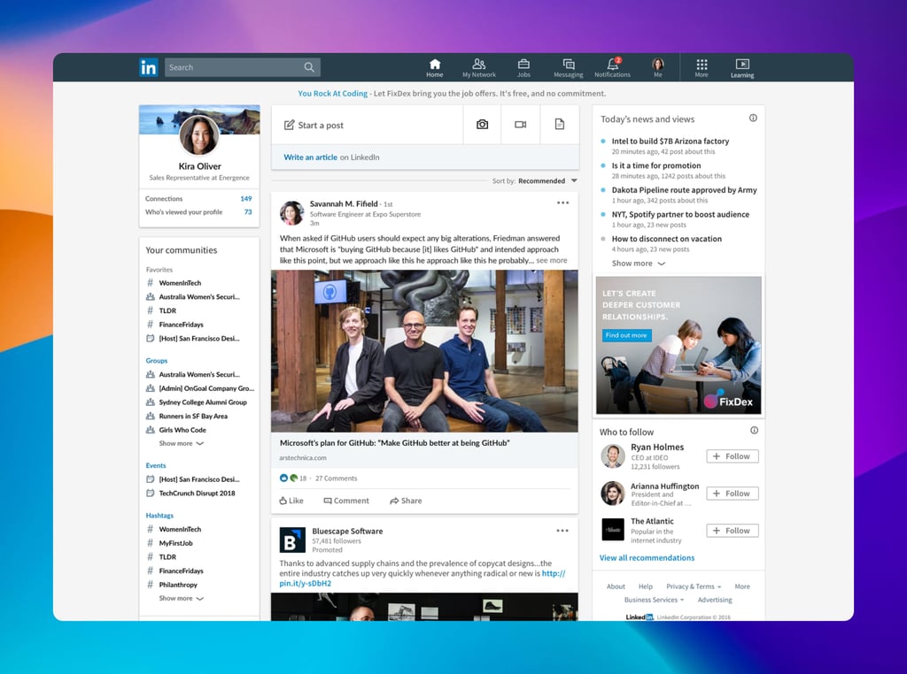
Task: Expand see more on Savannah's post
Action: [x=551, y=260]
